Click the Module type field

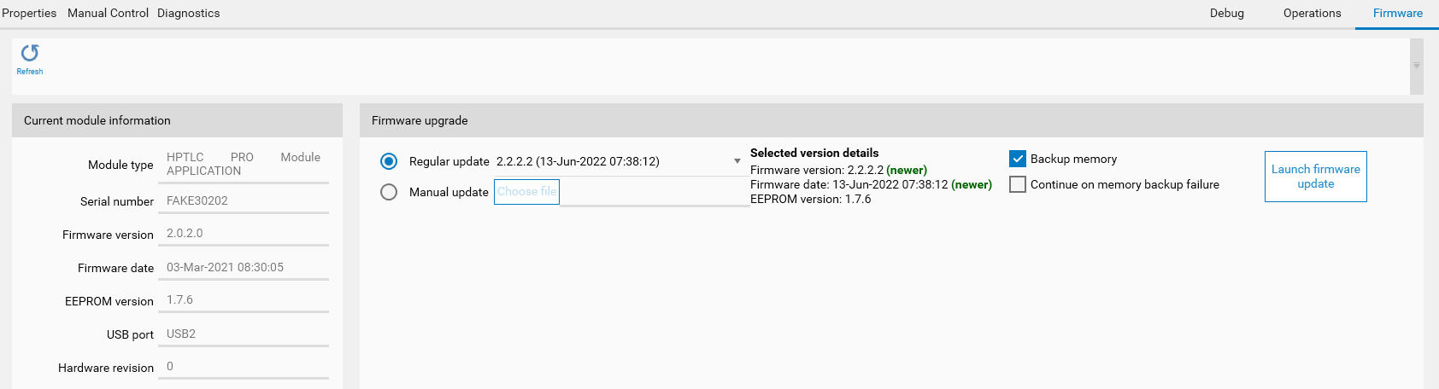244,164
